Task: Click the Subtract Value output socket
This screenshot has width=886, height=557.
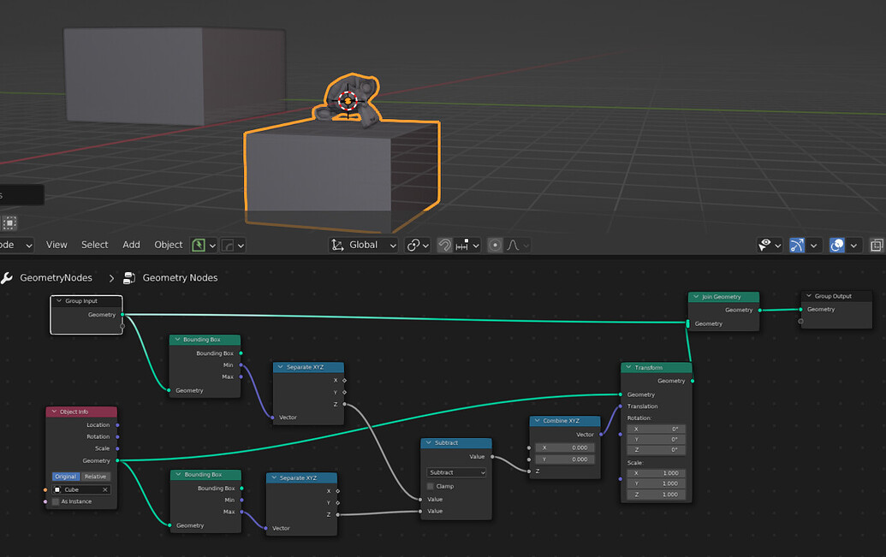Action: coord(492,456)
